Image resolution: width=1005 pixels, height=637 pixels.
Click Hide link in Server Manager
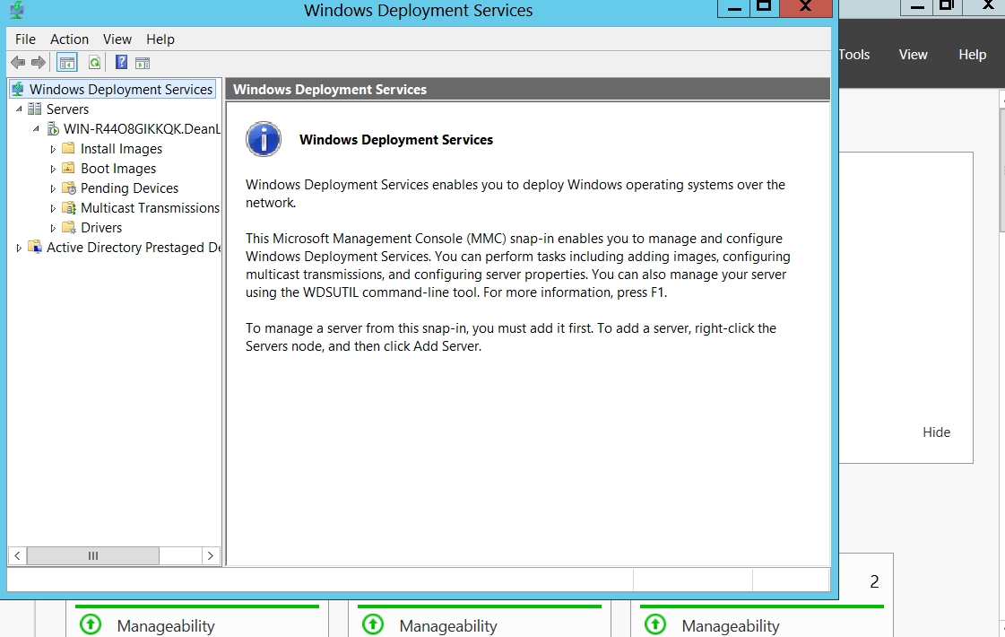point(936,432)
